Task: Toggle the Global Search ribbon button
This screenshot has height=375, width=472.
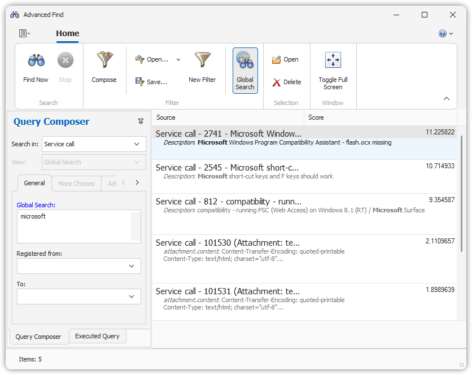Action: pos(245,70)
